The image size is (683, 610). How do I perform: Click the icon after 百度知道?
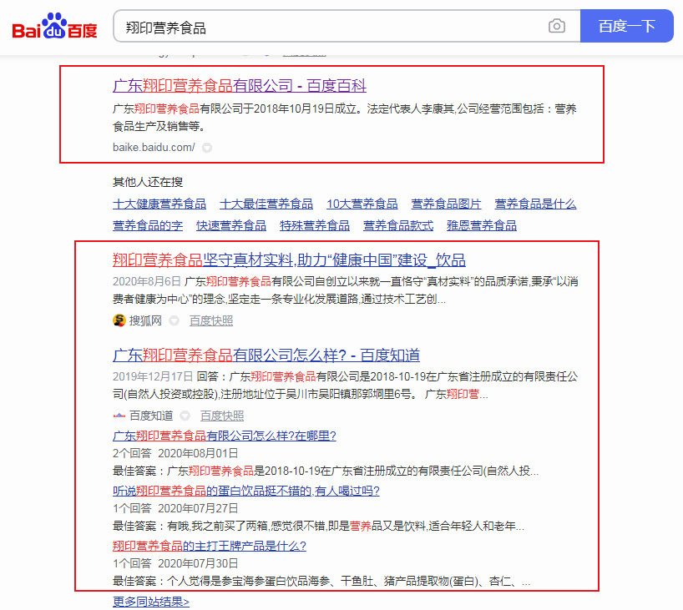tap(185, 416)
